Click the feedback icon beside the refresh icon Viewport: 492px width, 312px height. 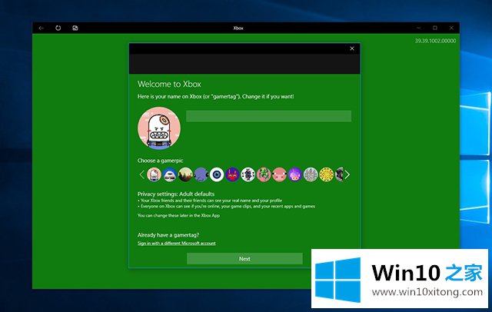tap(75, 28)
